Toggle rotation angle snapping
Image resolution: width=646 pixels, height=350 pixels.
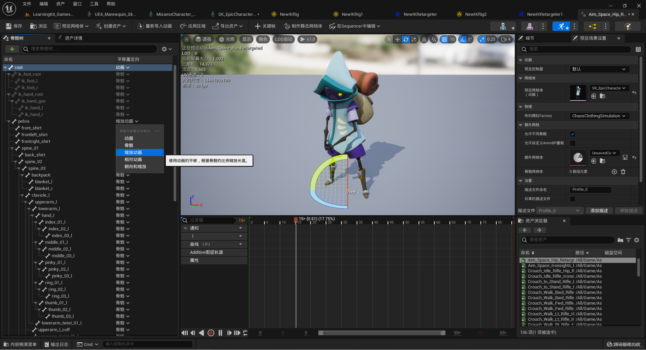(463, 39)
